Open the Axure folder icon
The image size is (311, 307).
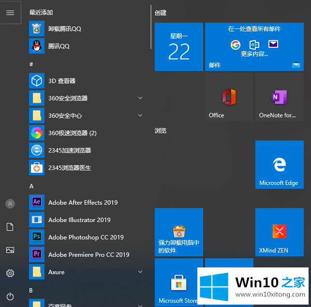pos(37,272)
